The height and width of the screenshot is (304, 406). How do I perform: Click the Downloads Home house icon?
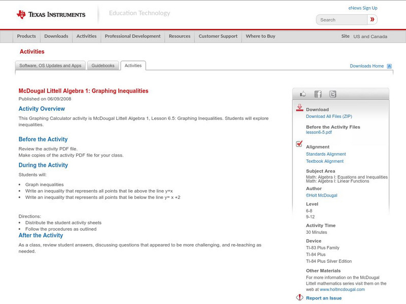click(x=389, y=66)
